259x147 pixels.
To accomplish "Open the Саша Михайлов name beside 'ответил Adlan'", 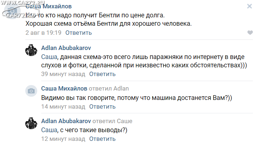I will (64, 88).
